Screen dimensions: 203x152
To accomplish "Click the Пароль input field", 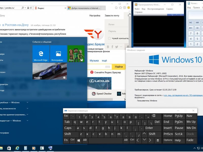I will [118, 31].
